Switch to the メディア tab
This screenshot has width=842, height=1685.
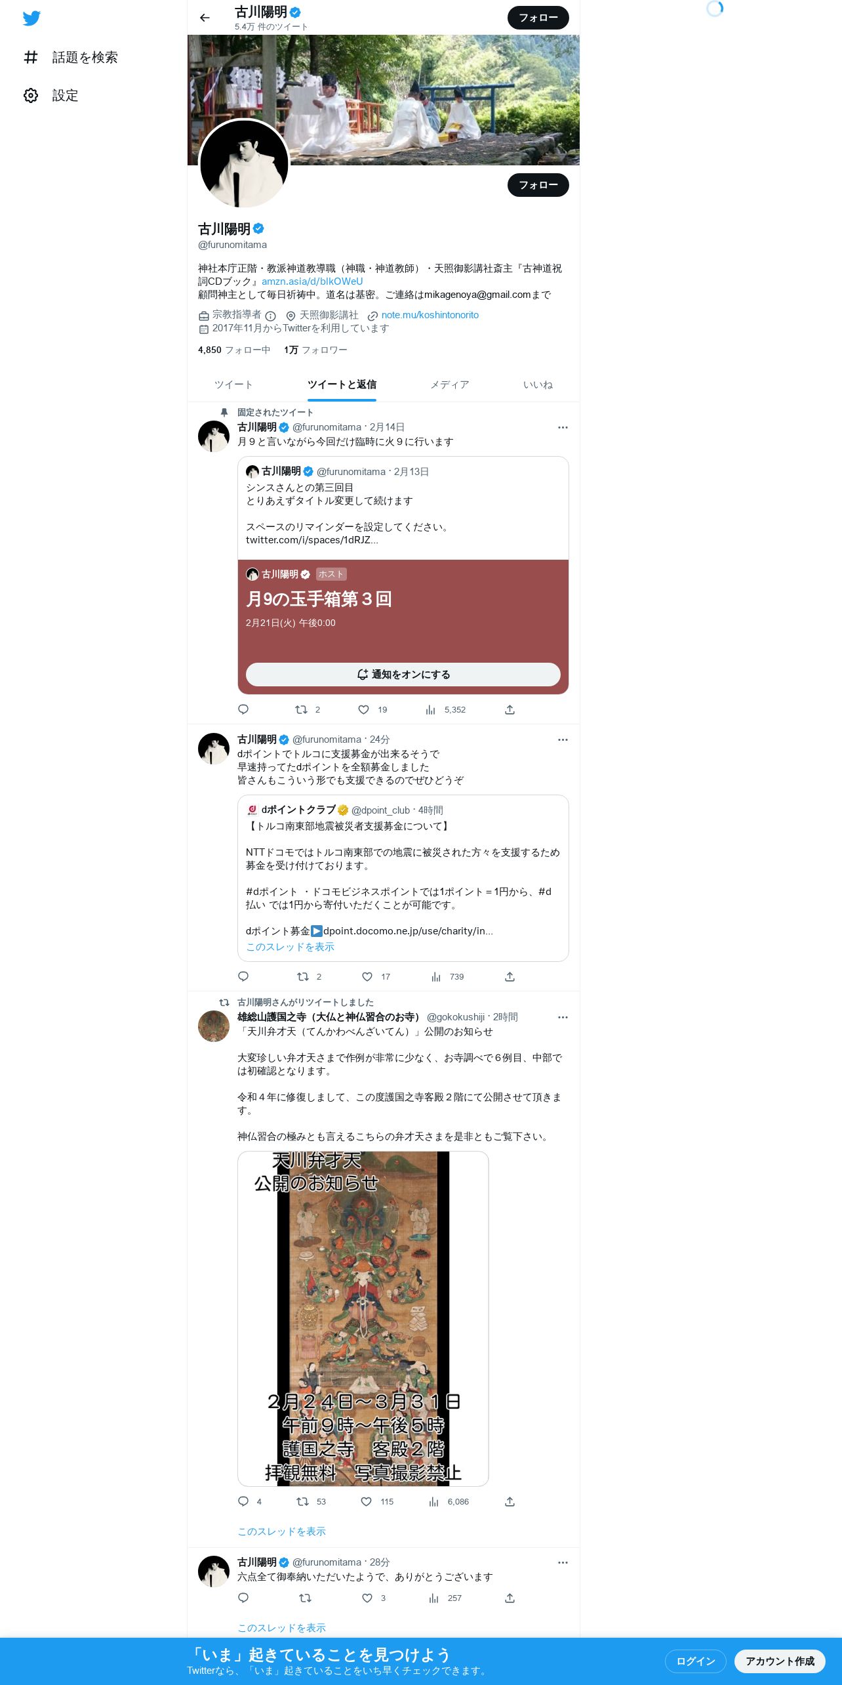click(450, 385)
